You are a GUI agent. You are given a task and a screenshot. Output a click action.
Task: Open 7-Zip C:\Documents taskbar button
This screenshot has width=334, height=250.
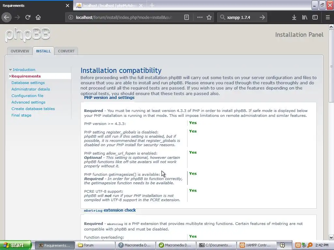point(217,245)
